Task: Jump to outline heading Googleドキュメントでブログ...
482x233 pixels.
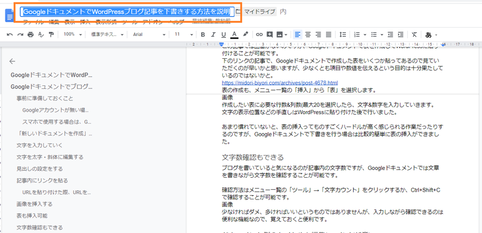Action: 51,86
